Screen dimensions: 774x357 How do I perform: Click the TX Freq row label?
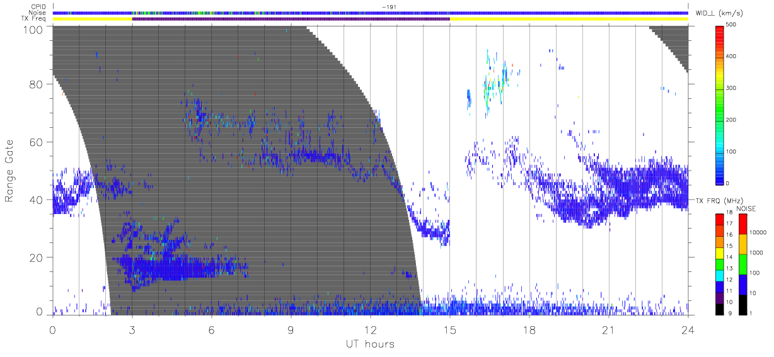(x=33, y=19)
